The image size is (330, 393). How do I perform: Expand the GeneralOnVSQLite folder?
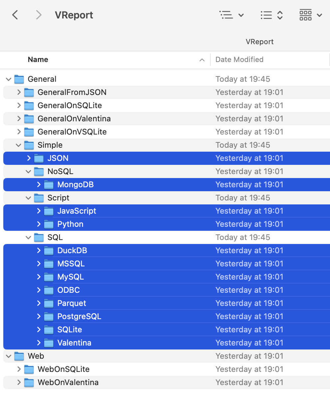pos(19,132)
